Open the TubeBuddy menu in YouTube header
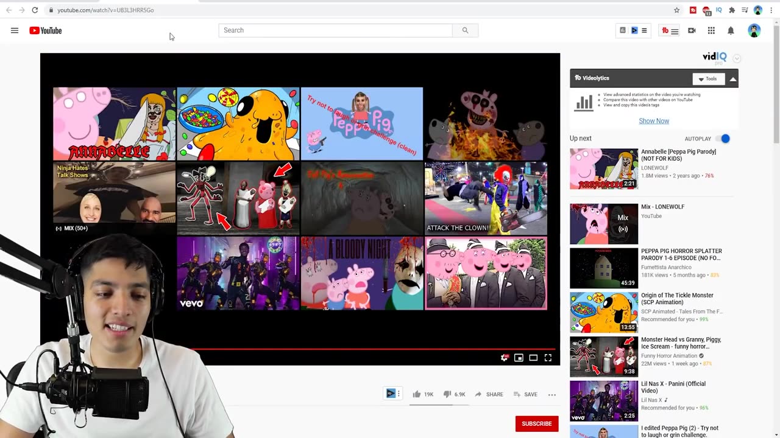 pyautogui.click(x=670, y=30)
